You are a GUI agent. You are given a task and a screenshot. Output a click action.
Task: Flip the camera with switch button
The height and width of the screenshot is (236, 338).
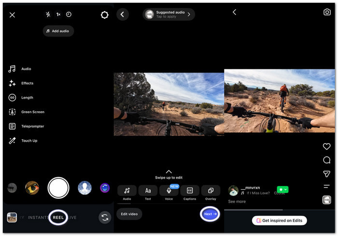[105, 218]
